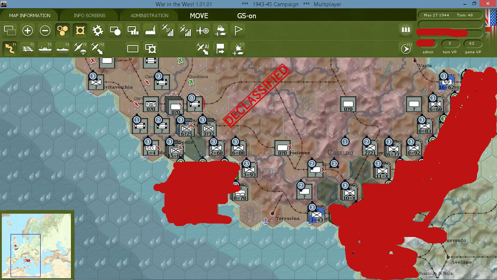
Task: Select the F1 move mode icon
Action: 10,48
